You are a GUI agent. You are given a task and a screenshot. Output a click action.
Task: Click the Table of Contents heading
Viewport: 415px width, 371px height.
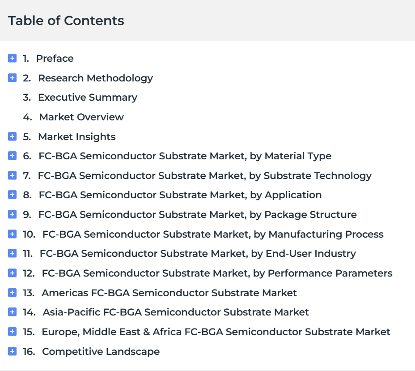point(66,21)
